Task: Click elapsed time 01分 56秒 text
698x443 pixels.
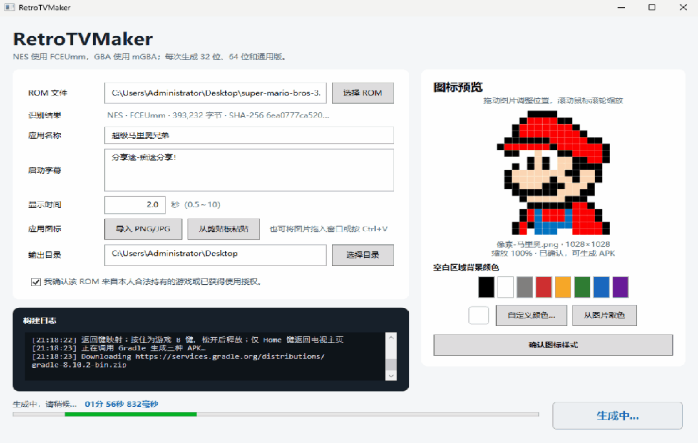Action: 122,404
